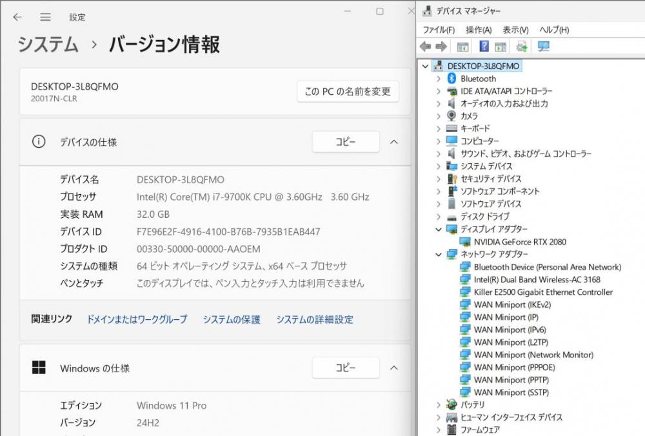Select WAN Miniport (L2TP) entry
The height and width of the screenshot is (436, 645).
coord(511,342)
